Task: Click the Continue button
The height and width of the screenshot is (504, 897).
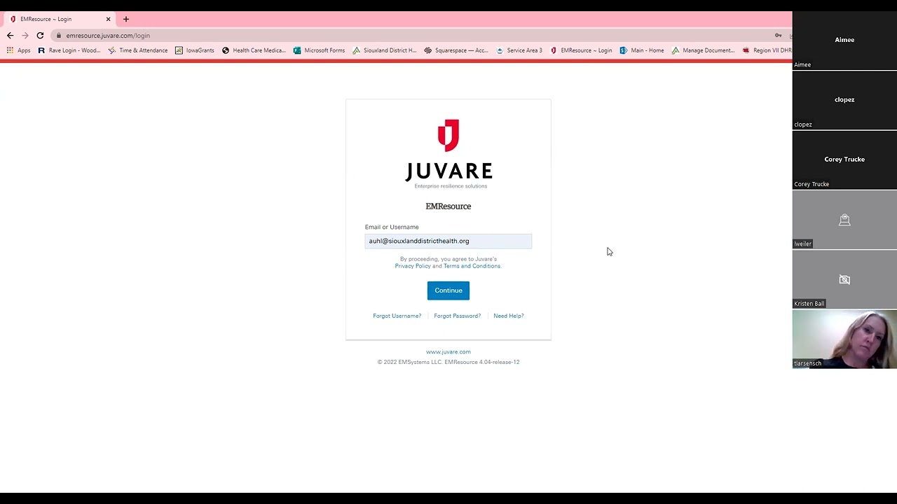Action: [x=448, y=290]
